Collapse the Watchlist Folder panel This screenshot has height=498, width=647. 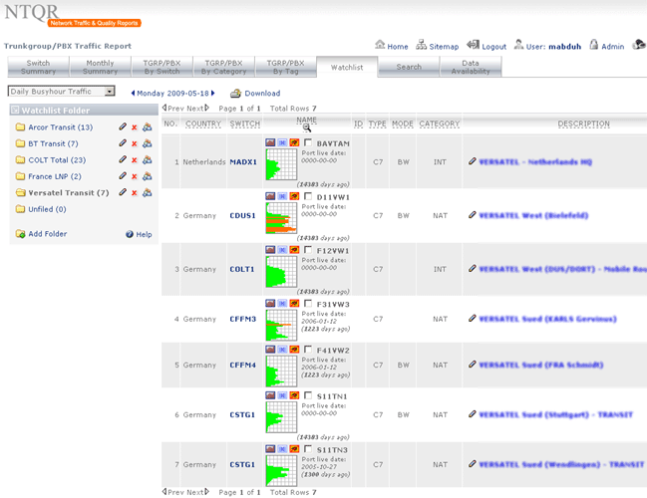click(14, 110)
